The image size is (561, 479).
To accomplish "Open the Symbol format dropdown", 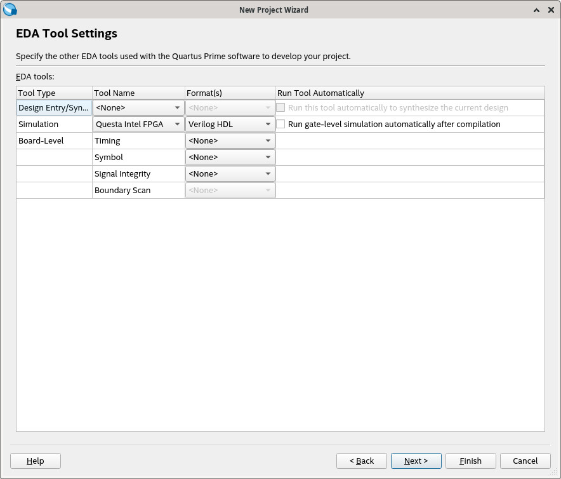I will tap(230, 157).
